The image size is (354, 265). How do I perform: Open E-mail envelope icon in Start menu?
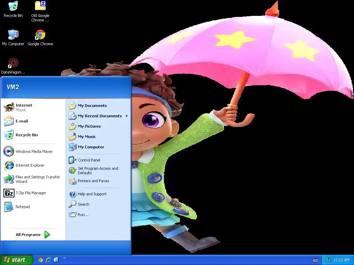[9, 121]
